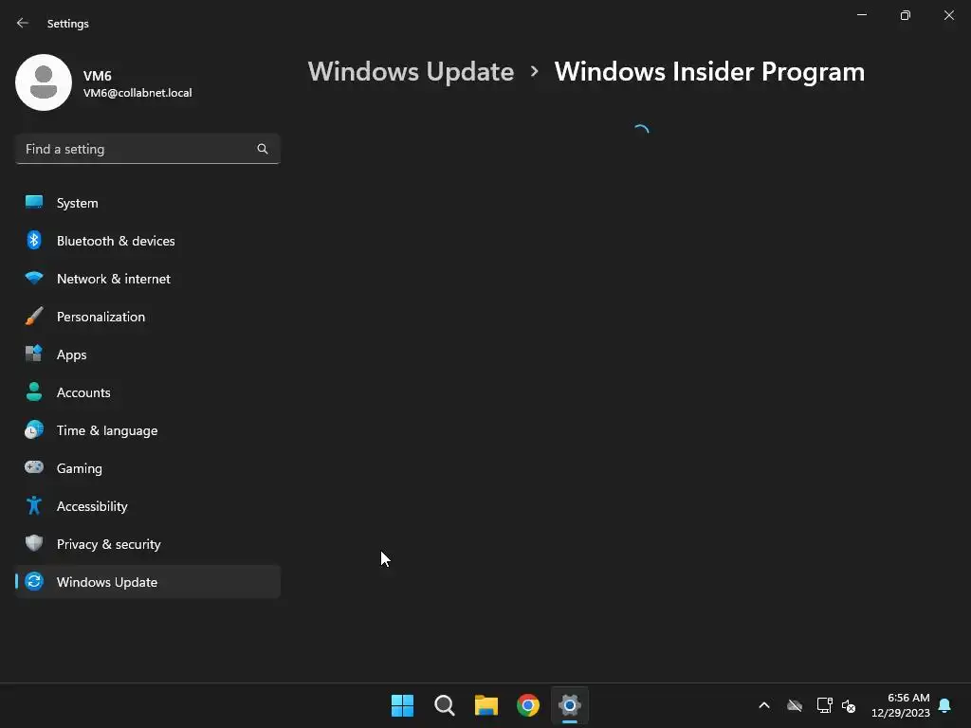This screenshot has height=728, width=971.
Task: Launch File Explorer from taskbar
Action: click(486, 705)
